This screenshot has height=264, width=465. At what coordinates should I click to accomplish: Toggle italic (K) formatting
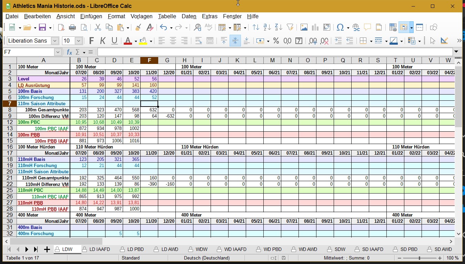103,41
